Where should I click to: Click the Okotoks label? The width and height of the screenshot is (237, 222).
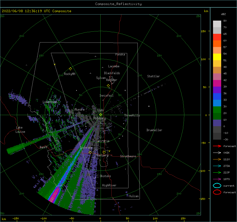click(106, 176)
